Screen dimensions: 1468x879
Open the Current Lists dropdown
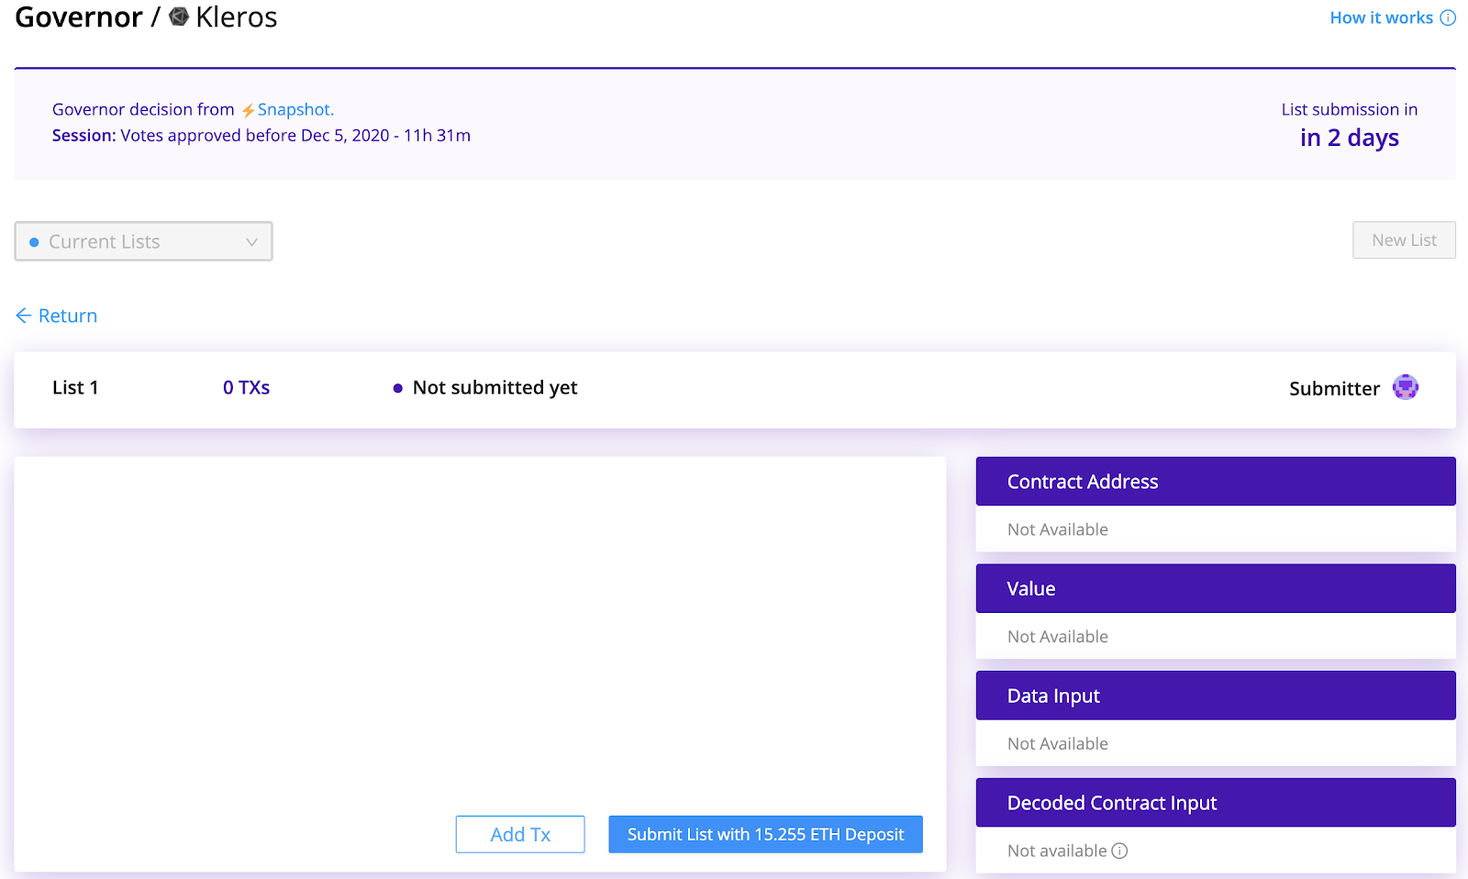(x=143, y=241)
